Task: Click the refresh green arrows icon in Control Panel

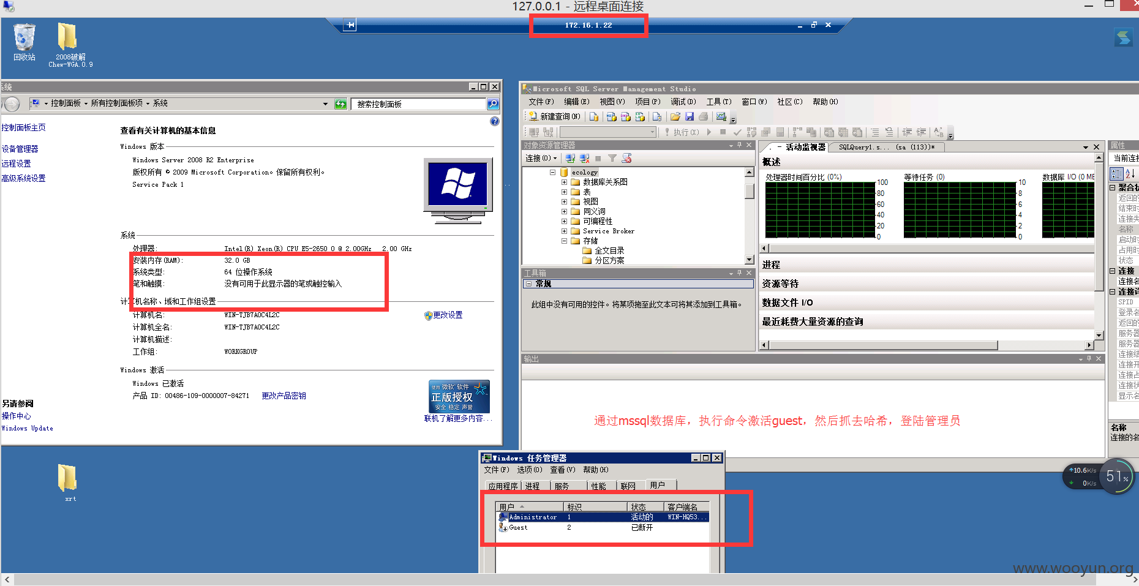Action: tap(340, 104)
